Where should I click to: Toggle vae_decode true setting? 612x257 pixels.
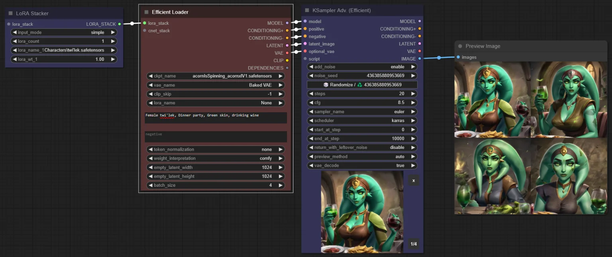click(x=362, y=165)
